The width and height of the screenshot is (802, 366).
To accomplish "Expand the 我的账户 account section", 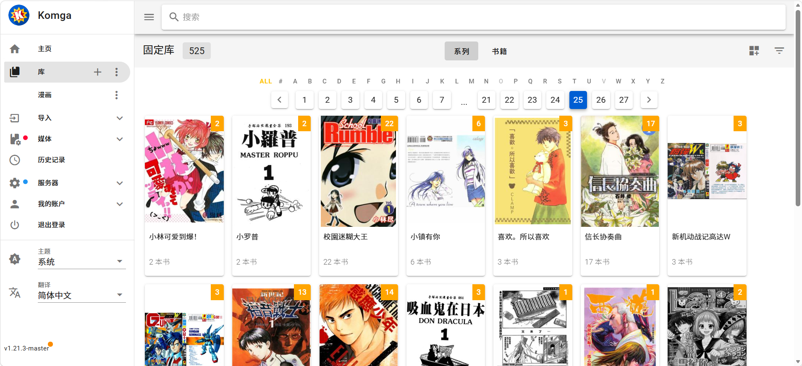I will [x=119, y=204].
